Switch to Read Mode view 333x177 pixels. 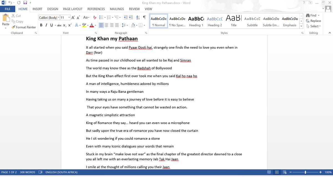[269, 172]
